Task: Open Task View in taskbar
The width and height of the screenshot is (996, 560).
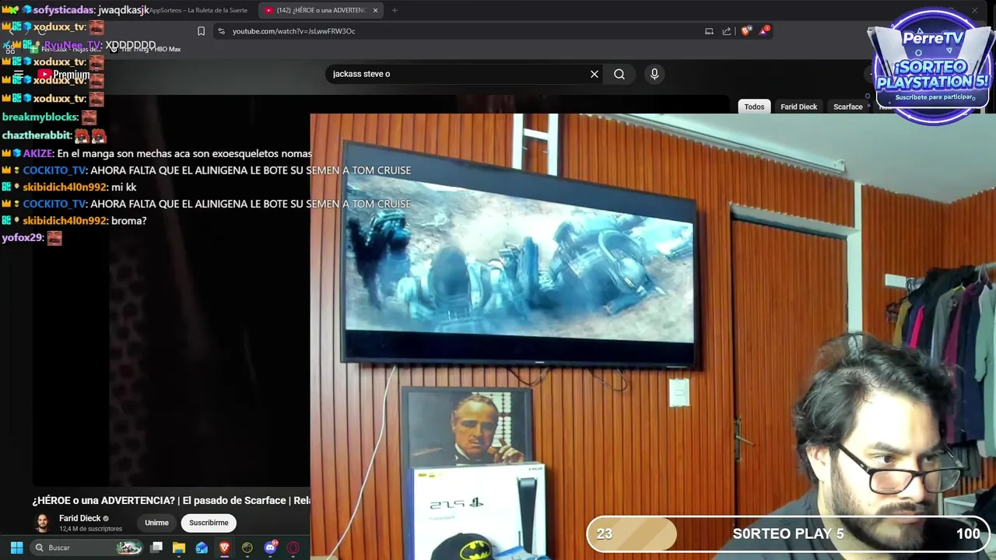Action: pyautogui.click(x=156, y=548)
